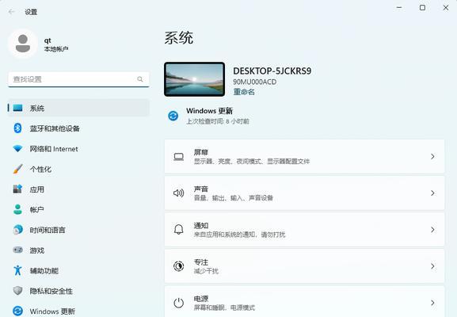Image resolution: width=457 pixels, height=317 pixels.
Task: Expand the 屏幕 row chevron
Action: 432,157
